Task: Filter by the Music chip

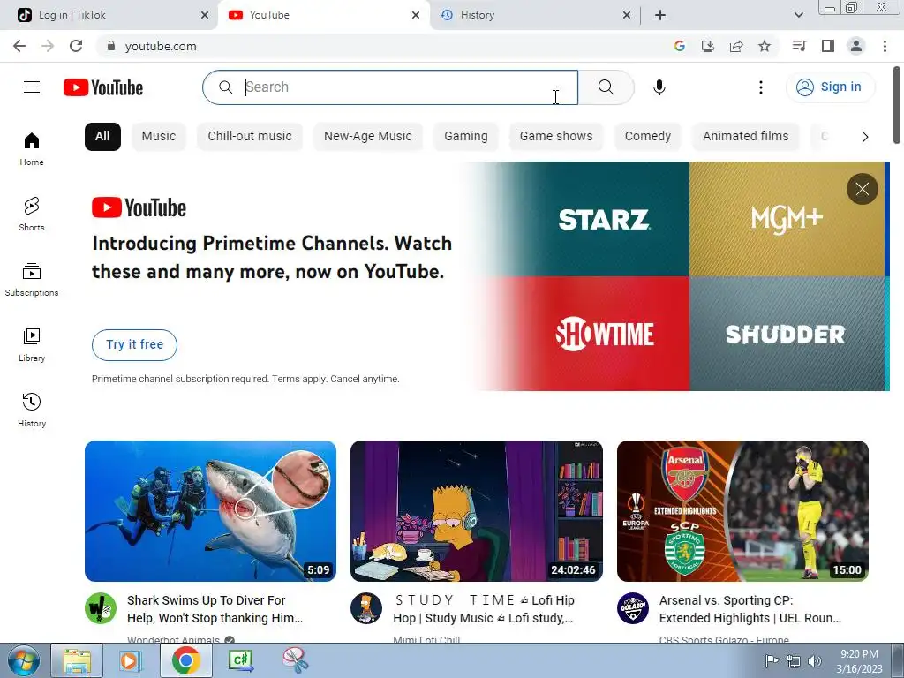Action: coord(159,137)
